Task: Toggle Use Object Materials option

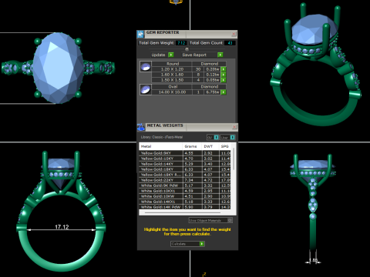Action: pyautogui.click(x=210, y=220)
